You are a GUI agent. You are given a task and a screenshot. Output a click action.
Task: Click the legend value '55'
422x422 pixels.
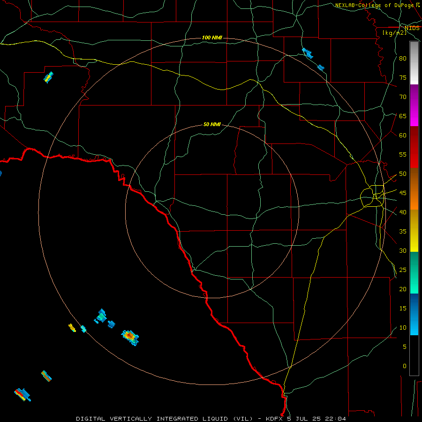pos(403,154)
